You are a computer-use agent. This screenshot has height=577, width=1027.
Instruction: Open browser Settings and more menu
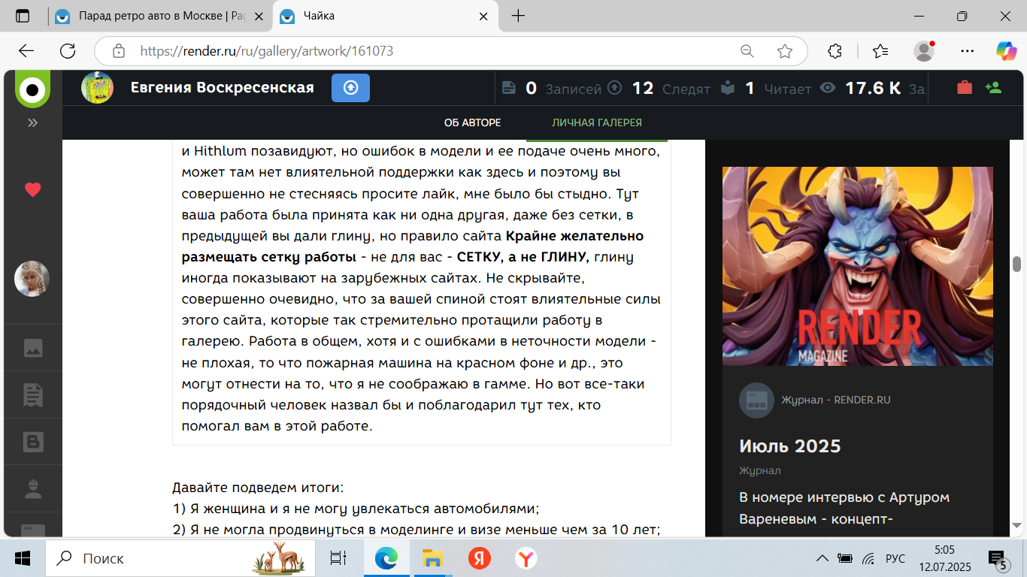tap(968, 51)
